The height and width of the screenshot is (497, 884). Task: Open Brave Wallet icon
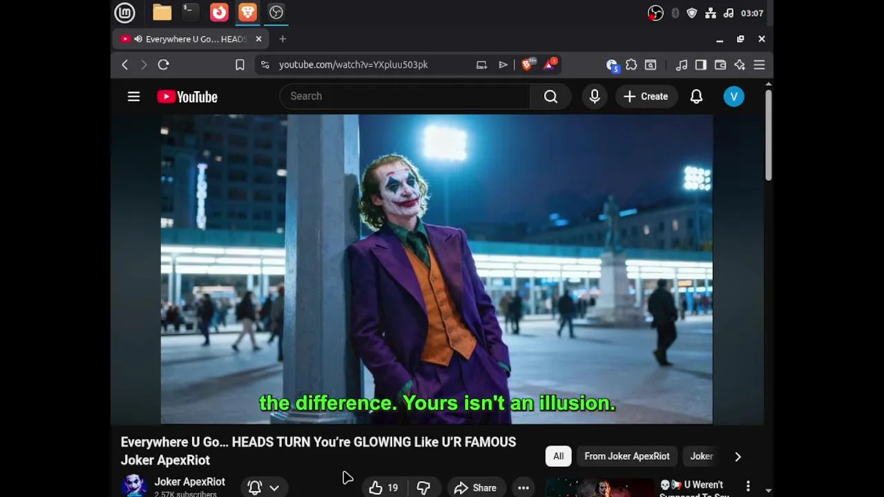(x=720, y=64)
